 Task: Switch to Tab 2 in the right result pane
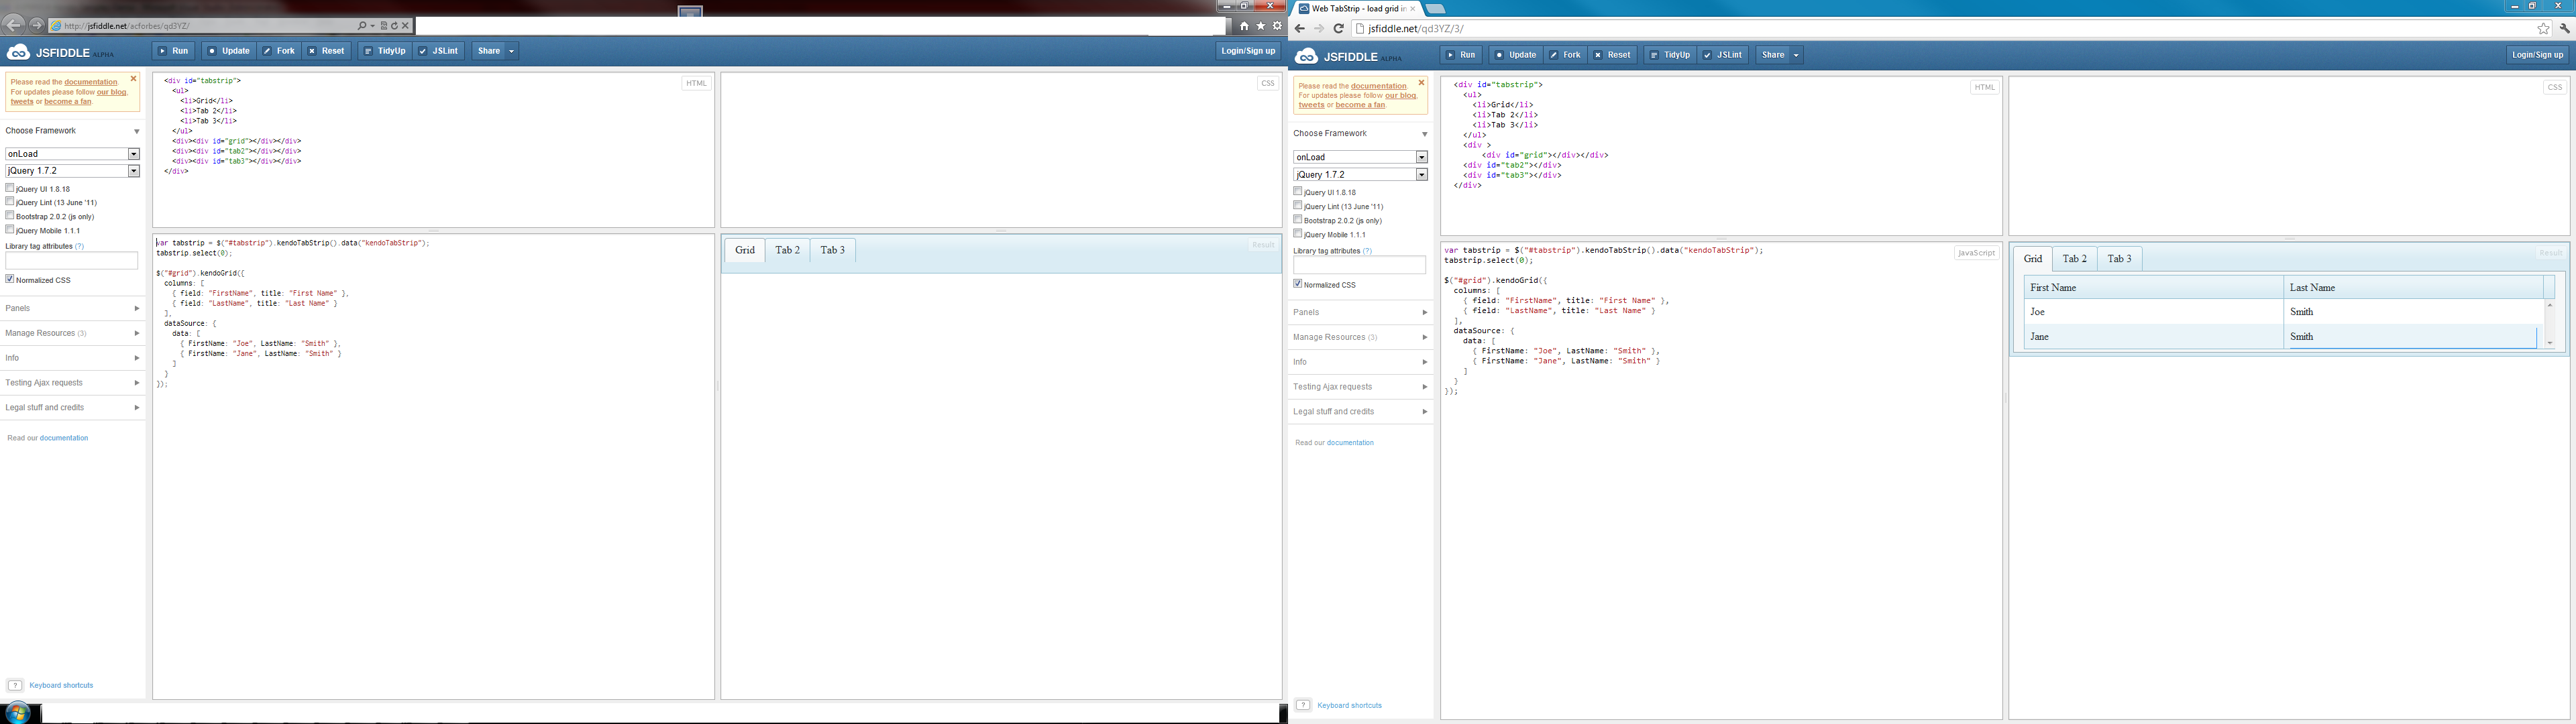click(2074, 259)
